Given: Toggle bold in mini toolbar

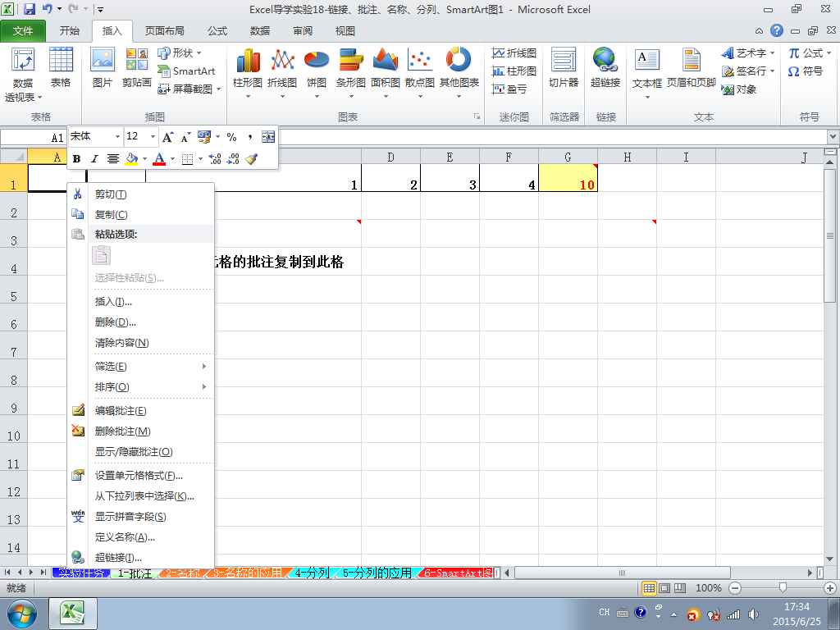Looking at the screenshot, I should [76, 158].
